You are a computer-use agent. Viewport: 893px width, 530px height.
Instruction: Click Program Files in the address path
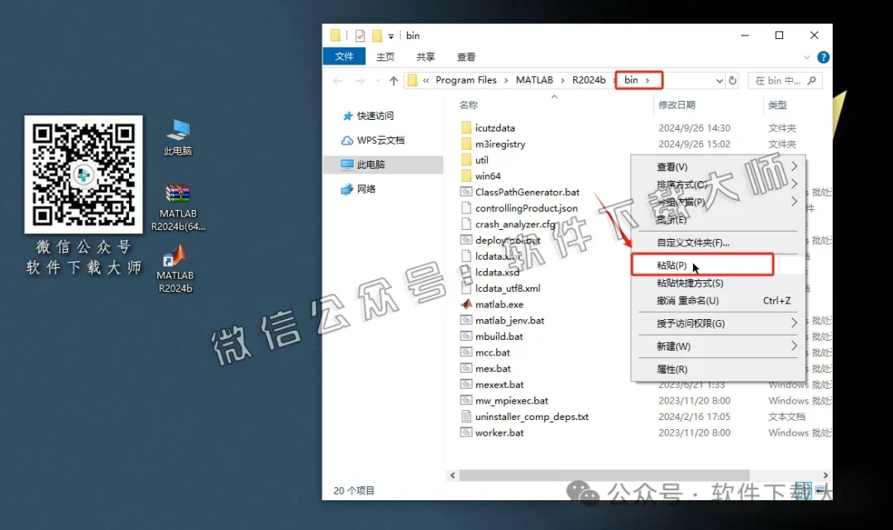pyautogui.click(x=466, y=80)
